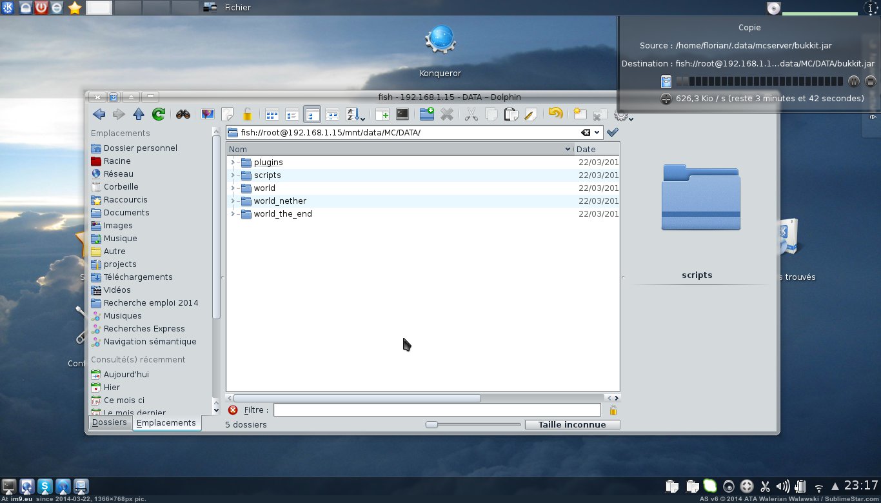Stop the file copy in progress
Viewport: 881px width, 503px height.
tap(871, 81)
